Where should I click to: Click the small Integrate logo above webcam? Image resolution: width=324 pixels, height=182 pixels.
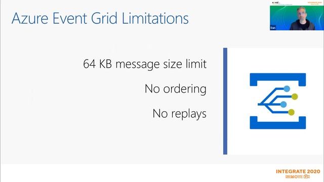click(314, 3)
